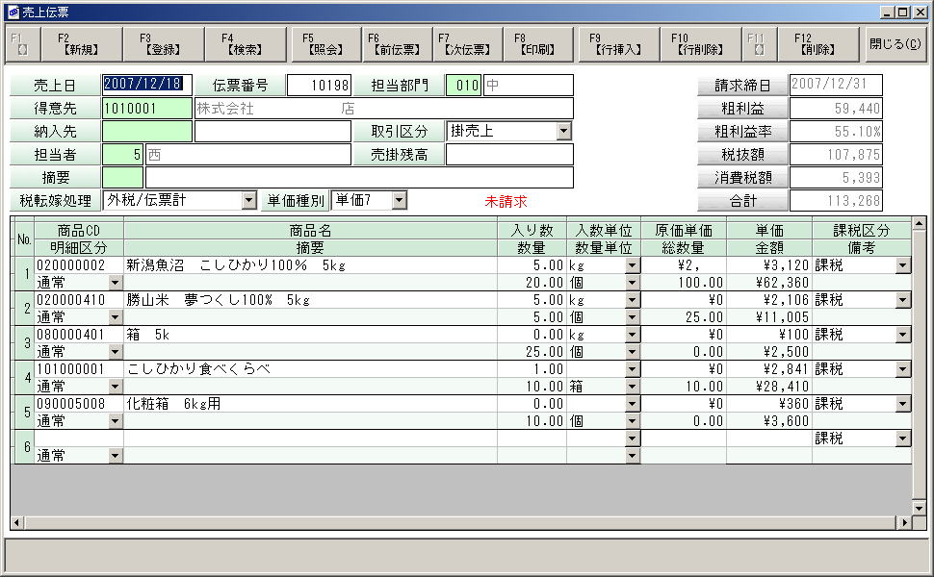Click the 摘要 text input field

point(358,177)
